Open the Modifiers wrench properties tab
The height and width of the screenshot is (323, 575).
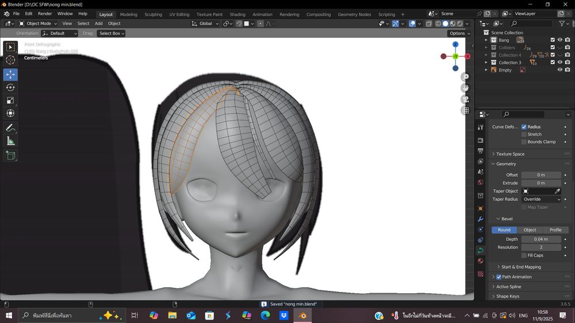[x=481, y=219]
